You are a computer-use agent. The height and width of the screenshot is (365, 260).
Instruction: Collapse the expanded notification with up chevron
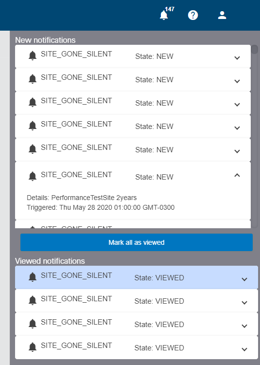click(237, 175)
